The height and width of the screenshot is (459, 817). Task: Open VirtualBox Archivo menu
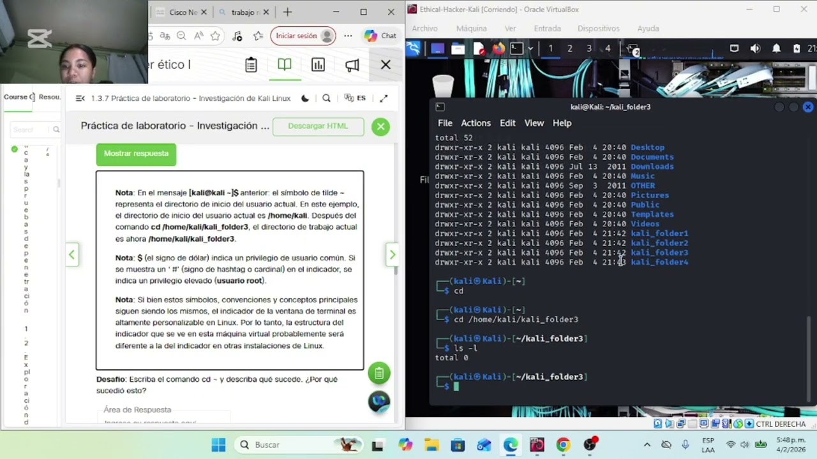point(424,28)
